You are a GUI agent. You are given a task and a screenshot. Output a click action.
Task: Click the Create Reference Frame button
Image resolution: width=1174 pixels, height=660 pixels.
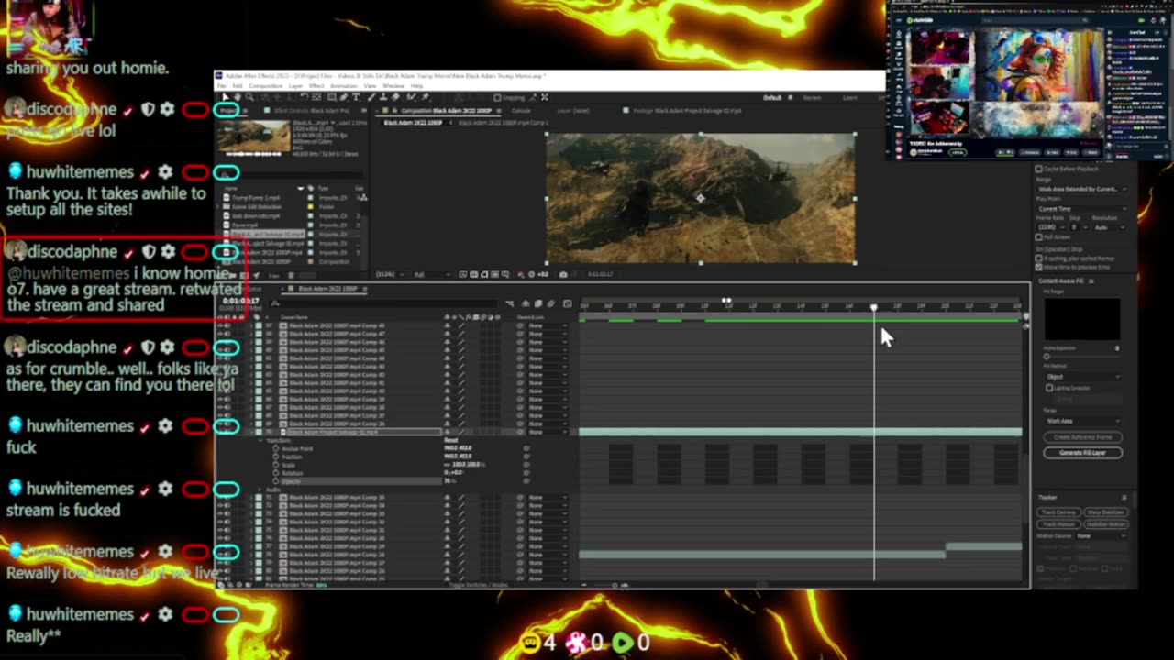(1082, 437)
